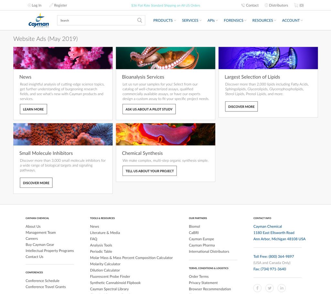Open the Facebook social icon
331x294 pixels.
[257, 288]
